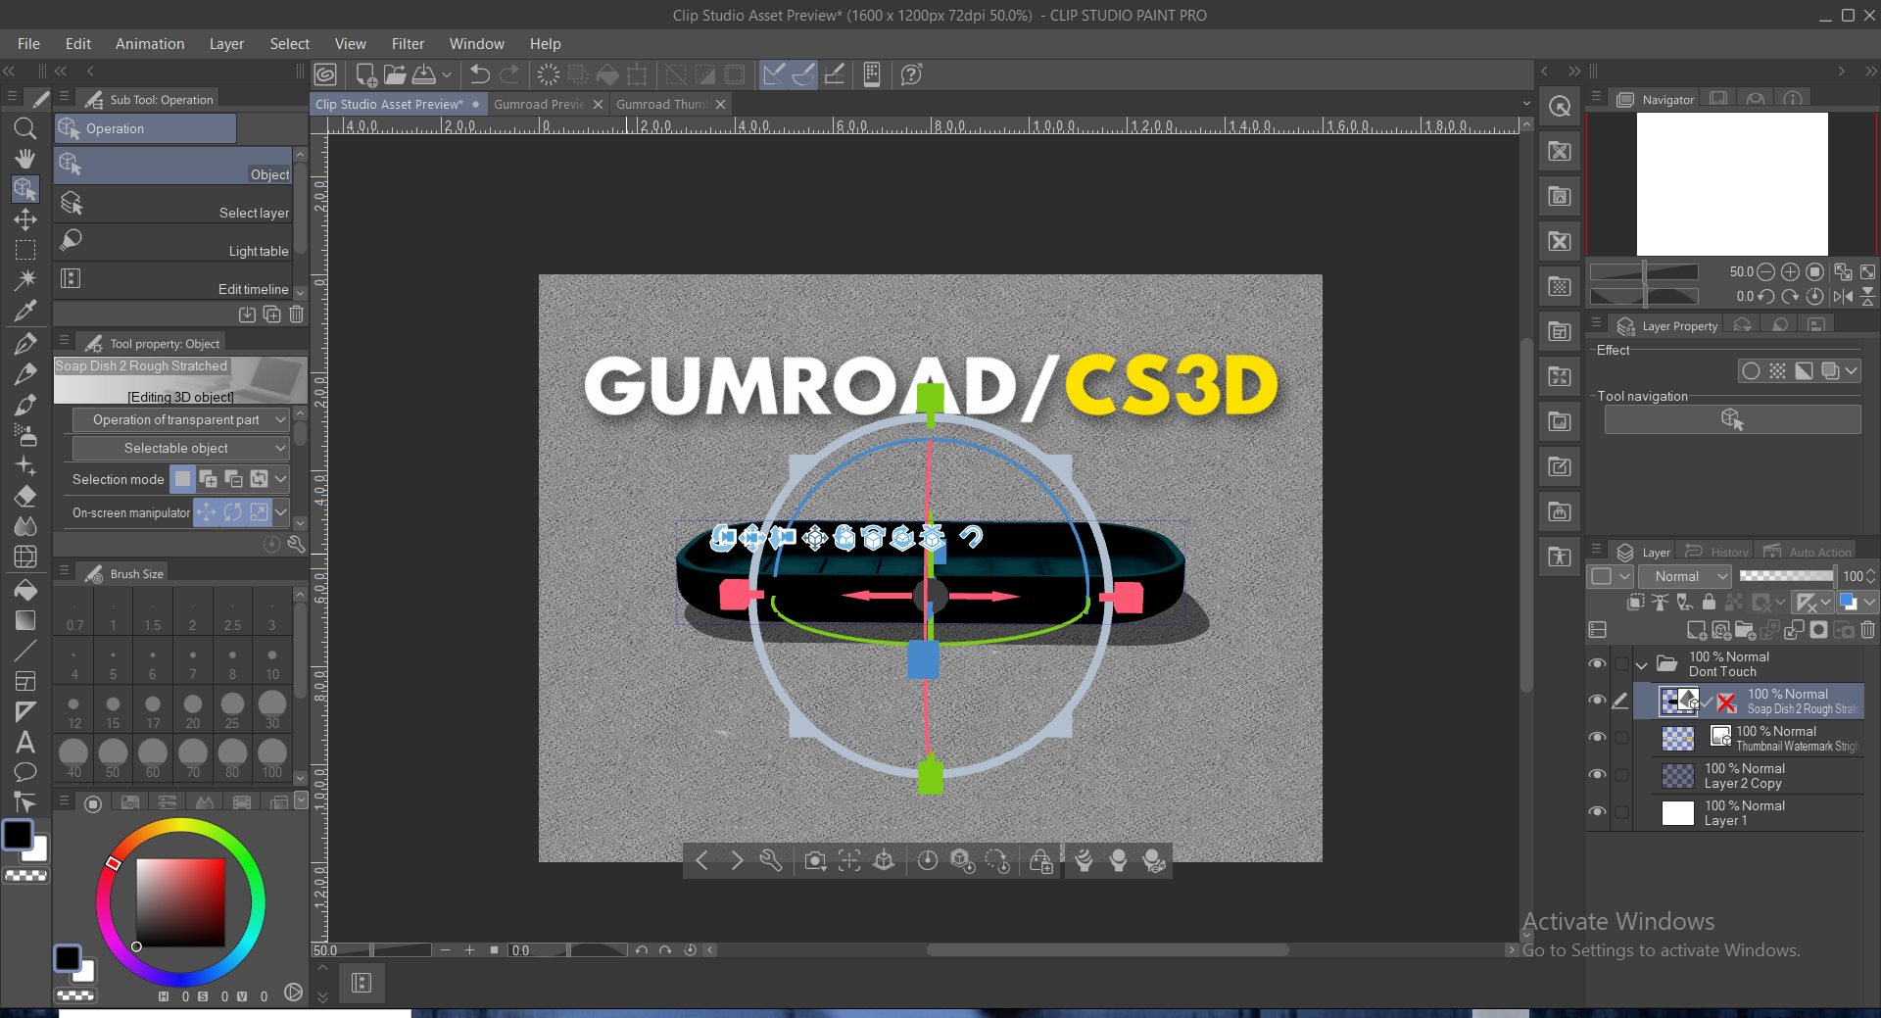The width and height of the screenshot is (1881, 1018).
Task: Select the Balloon tool
Action: 25,772
